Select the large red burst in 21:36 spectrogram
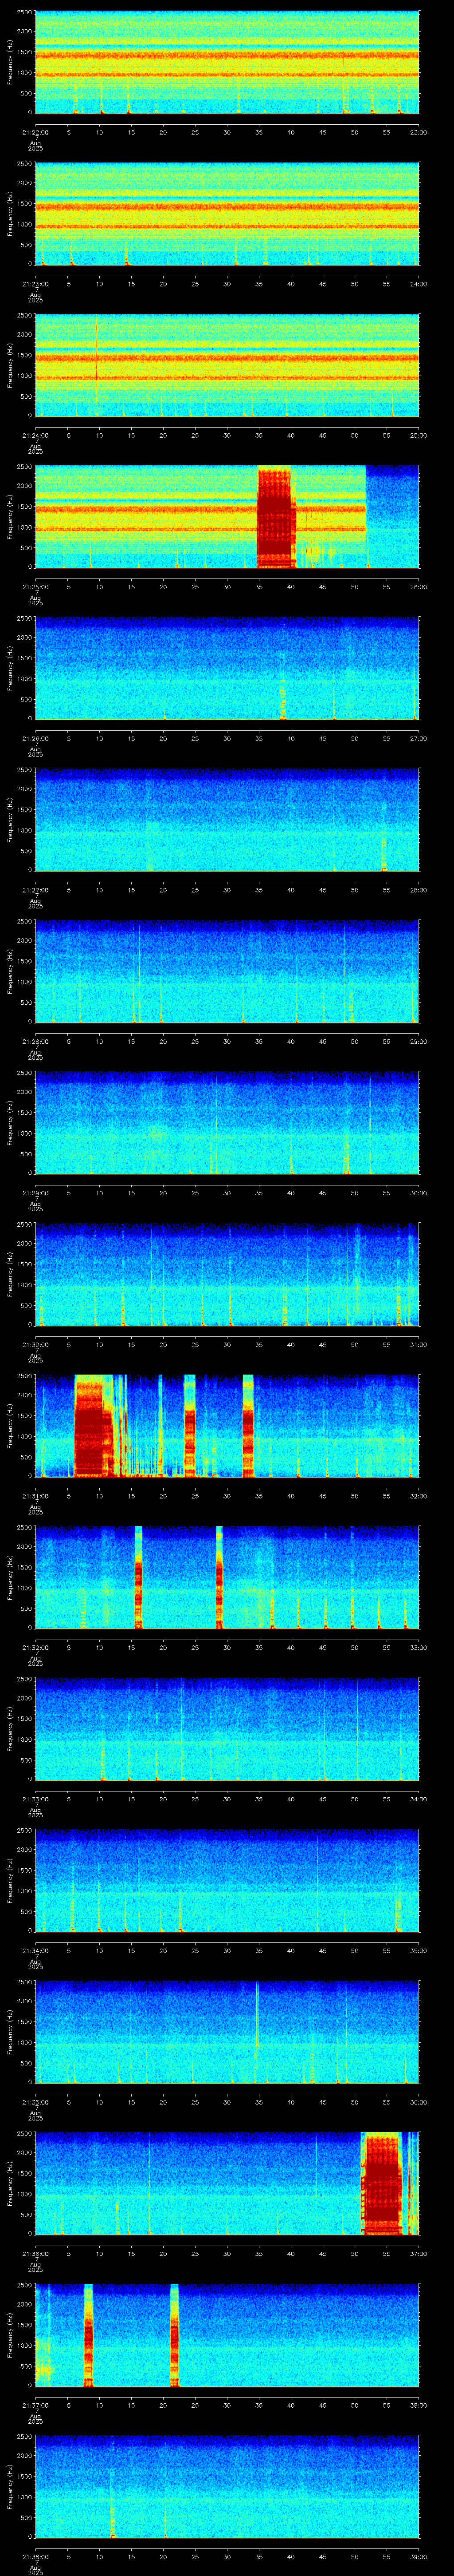The height and width of the screenshot is (2576, 454). [x=381, y=2183]
